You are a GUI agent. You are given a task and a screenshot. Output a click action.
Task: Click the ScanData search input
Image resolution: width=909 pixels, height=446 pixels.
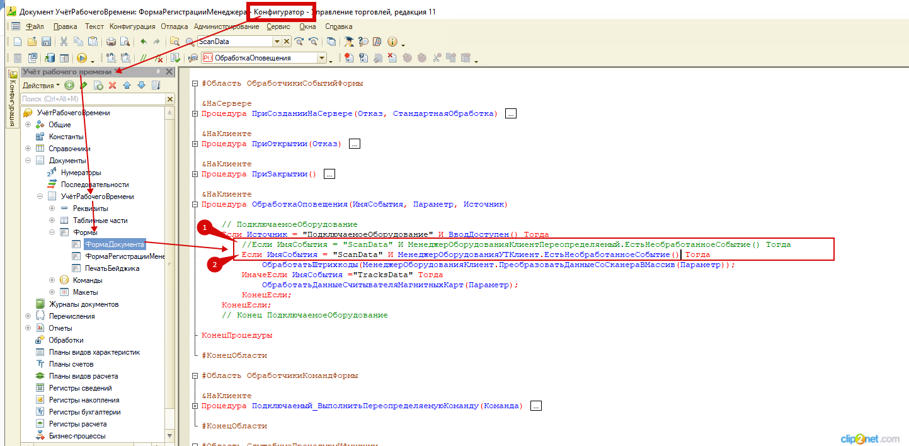click(234, 42)
